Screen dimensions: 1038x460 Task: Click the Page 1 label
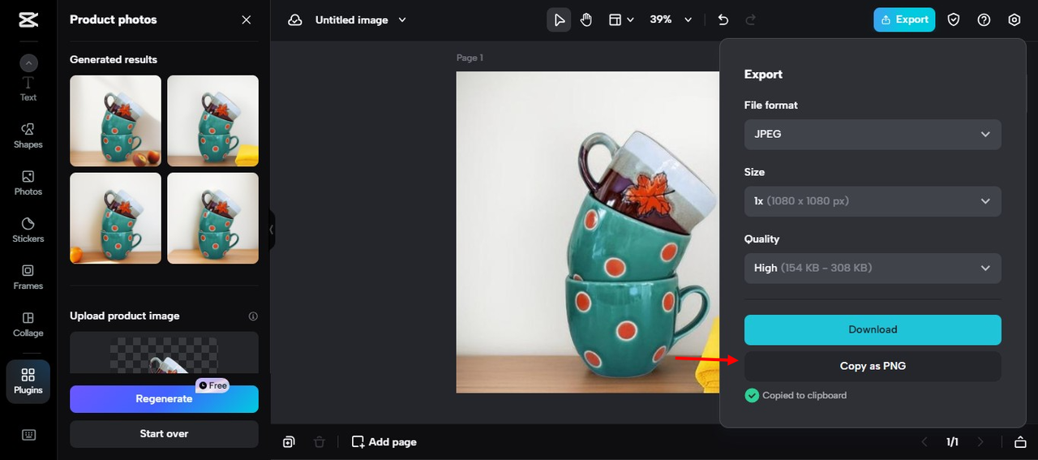click(x=470, y=58)
